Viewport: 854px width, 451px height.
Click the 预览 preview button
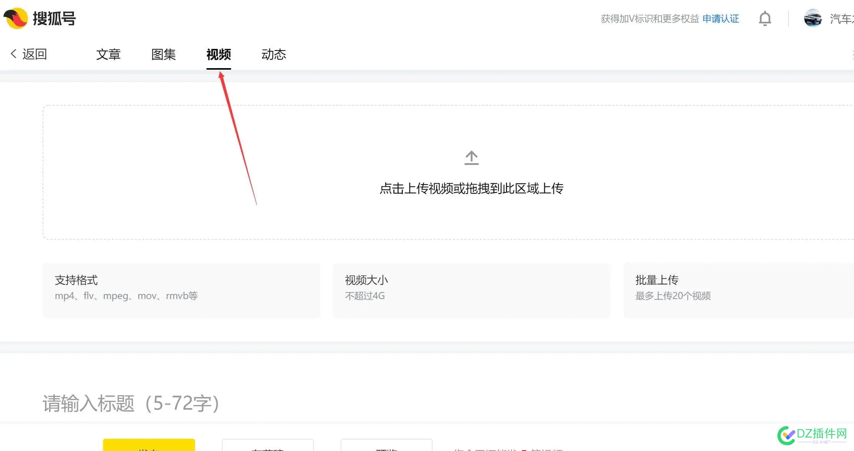point(386,448)
